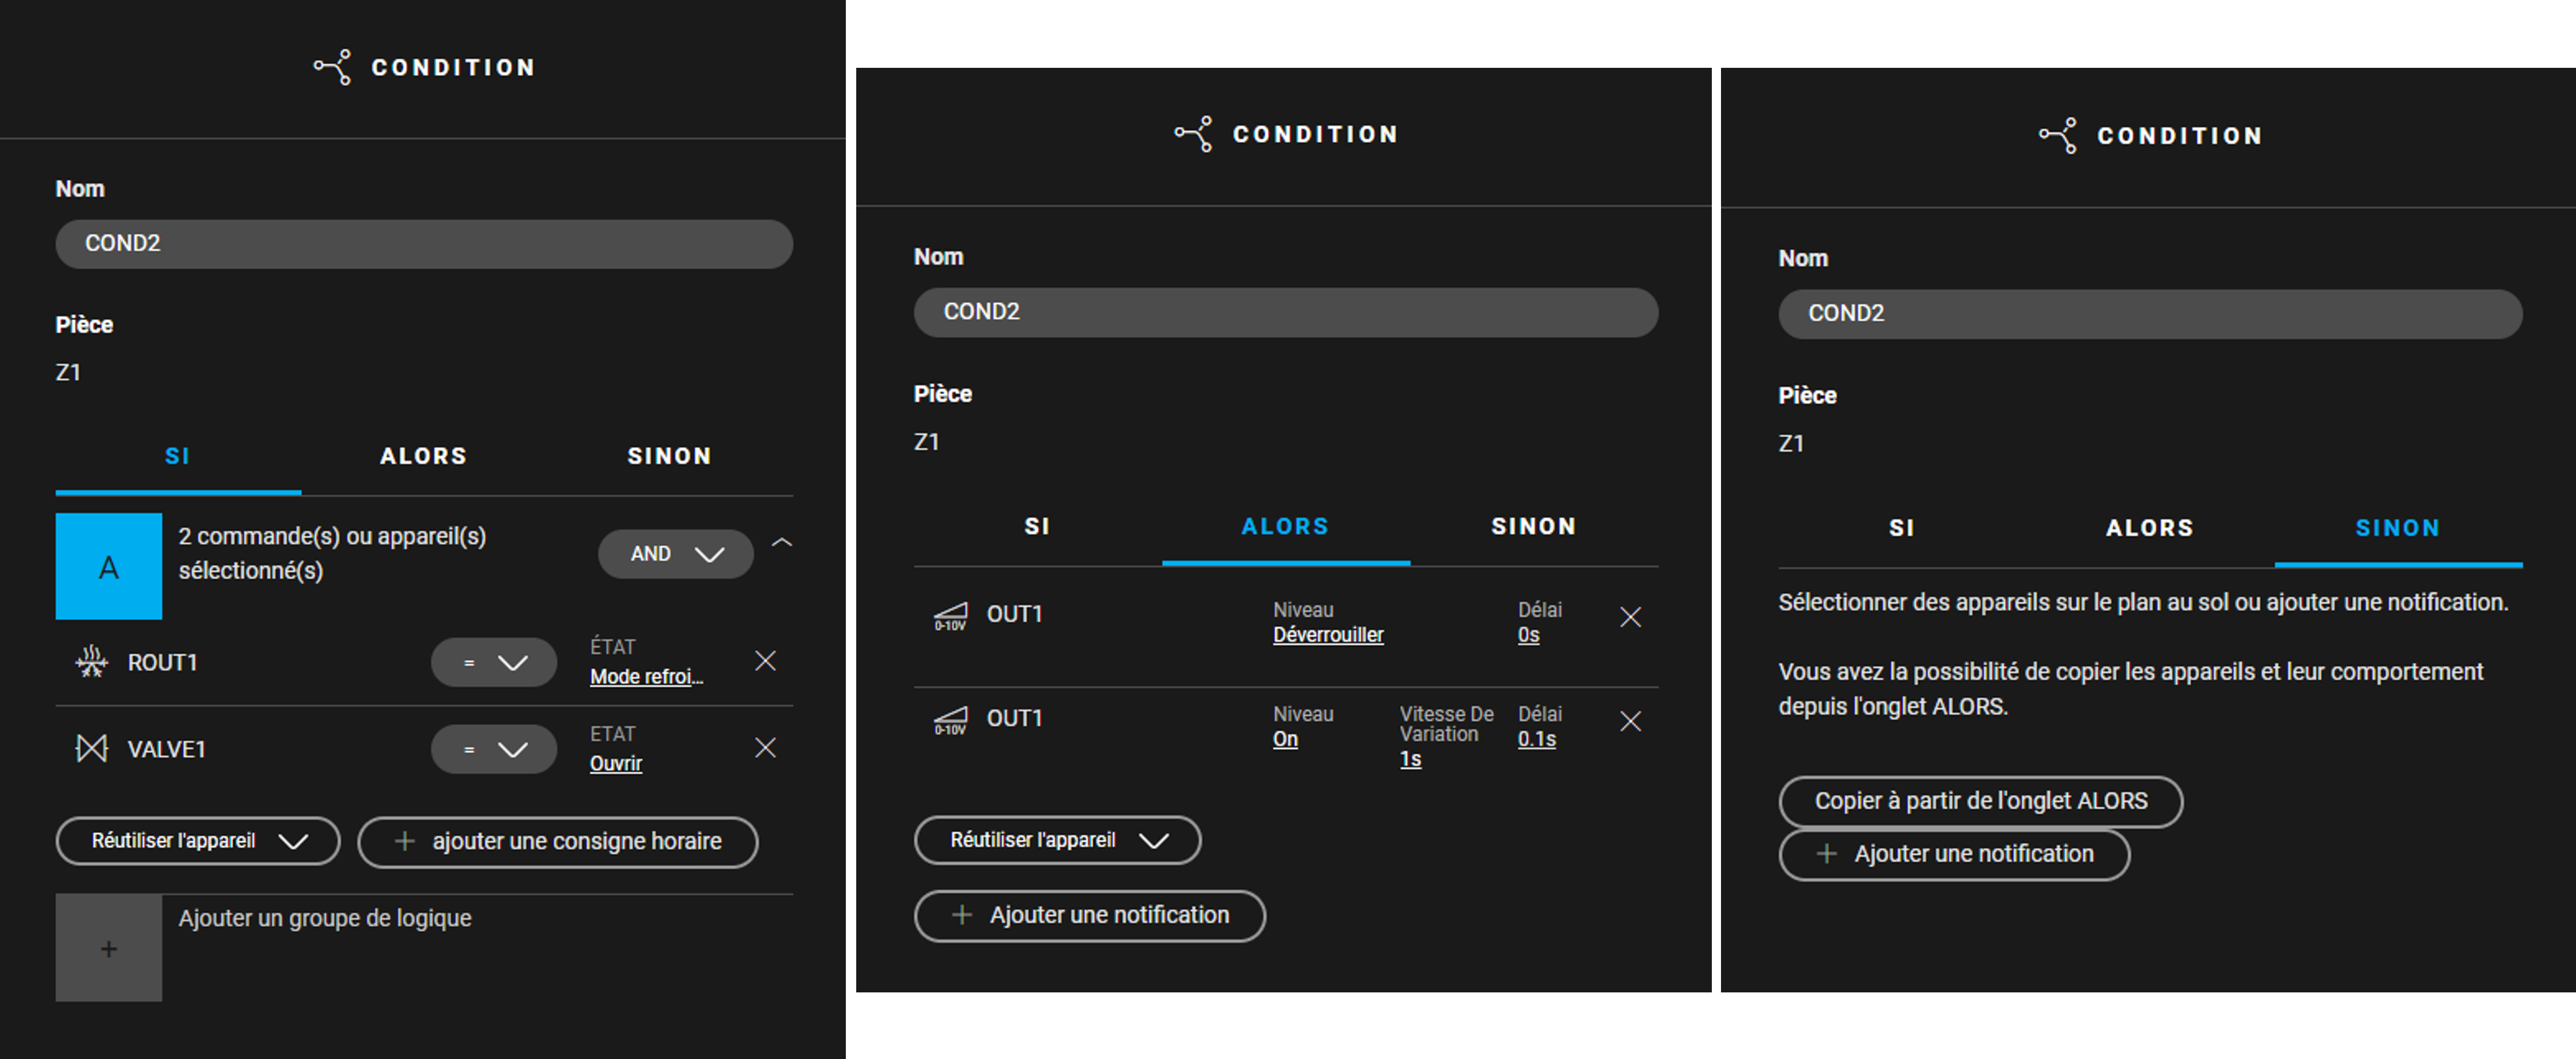Remove the VALVE1 row with its X
The image size is (2576, 1059).
765,748
